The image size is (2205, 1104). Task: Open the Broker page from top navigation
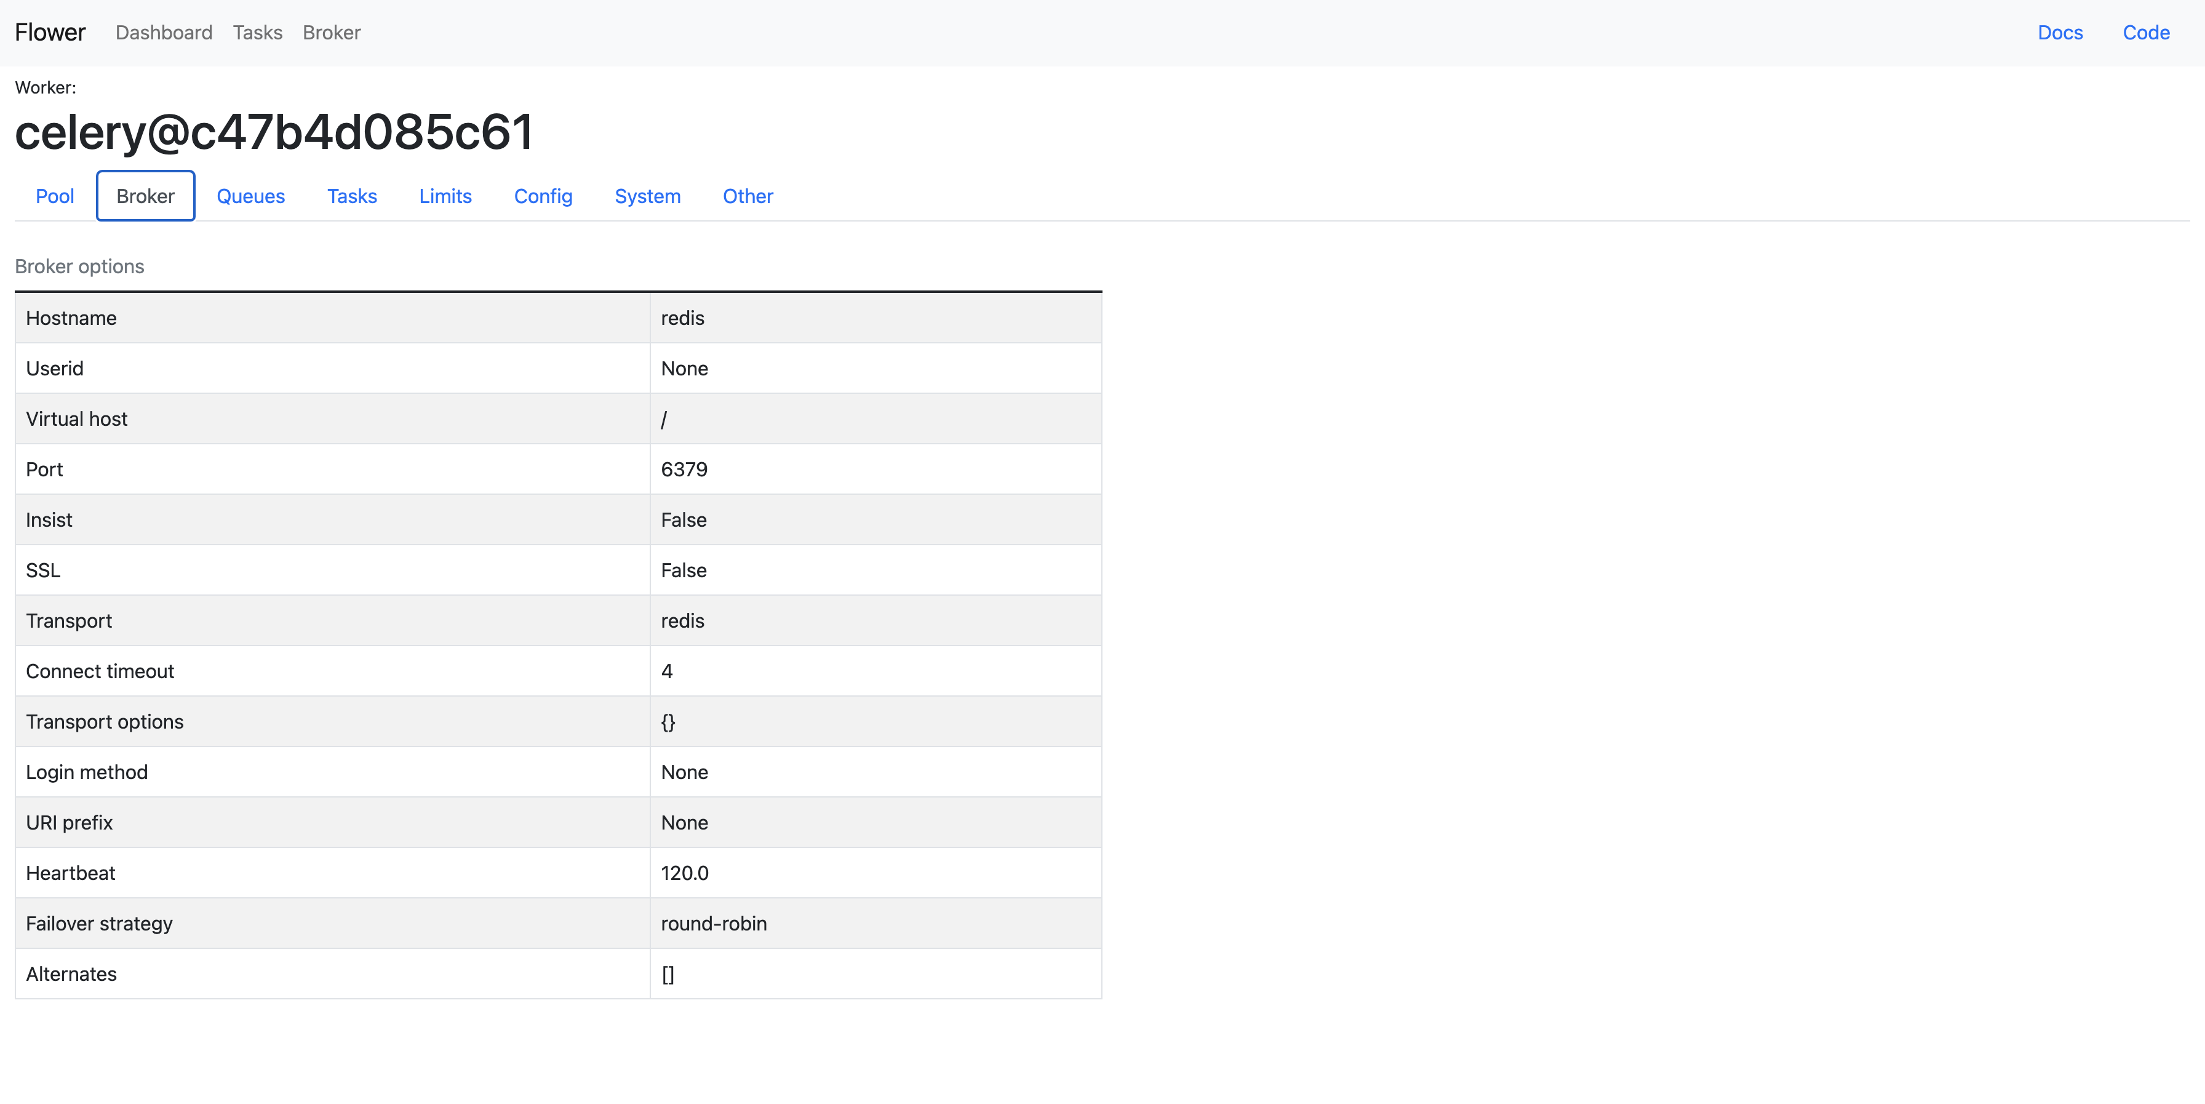click(x=331, y=33)
